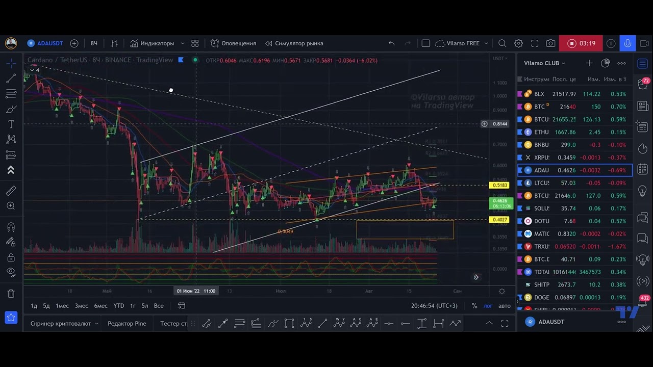653x367 pixels.
Task: Open the Fibonacci retracement tools
Action: coord(11,94)
